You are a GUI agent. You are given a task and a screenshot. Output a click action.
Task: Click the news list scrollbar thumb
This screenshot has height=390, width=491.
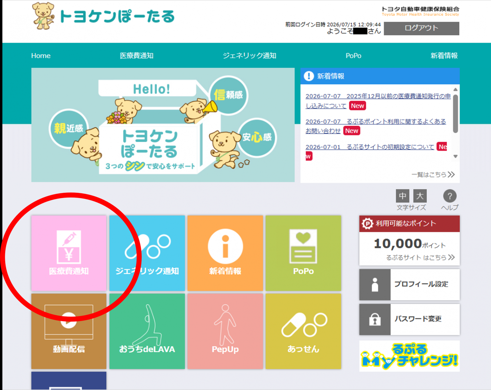(456, 114)
